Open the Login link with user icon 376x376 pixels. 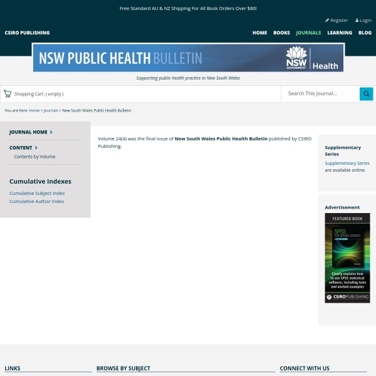click(x=363, y=20)
